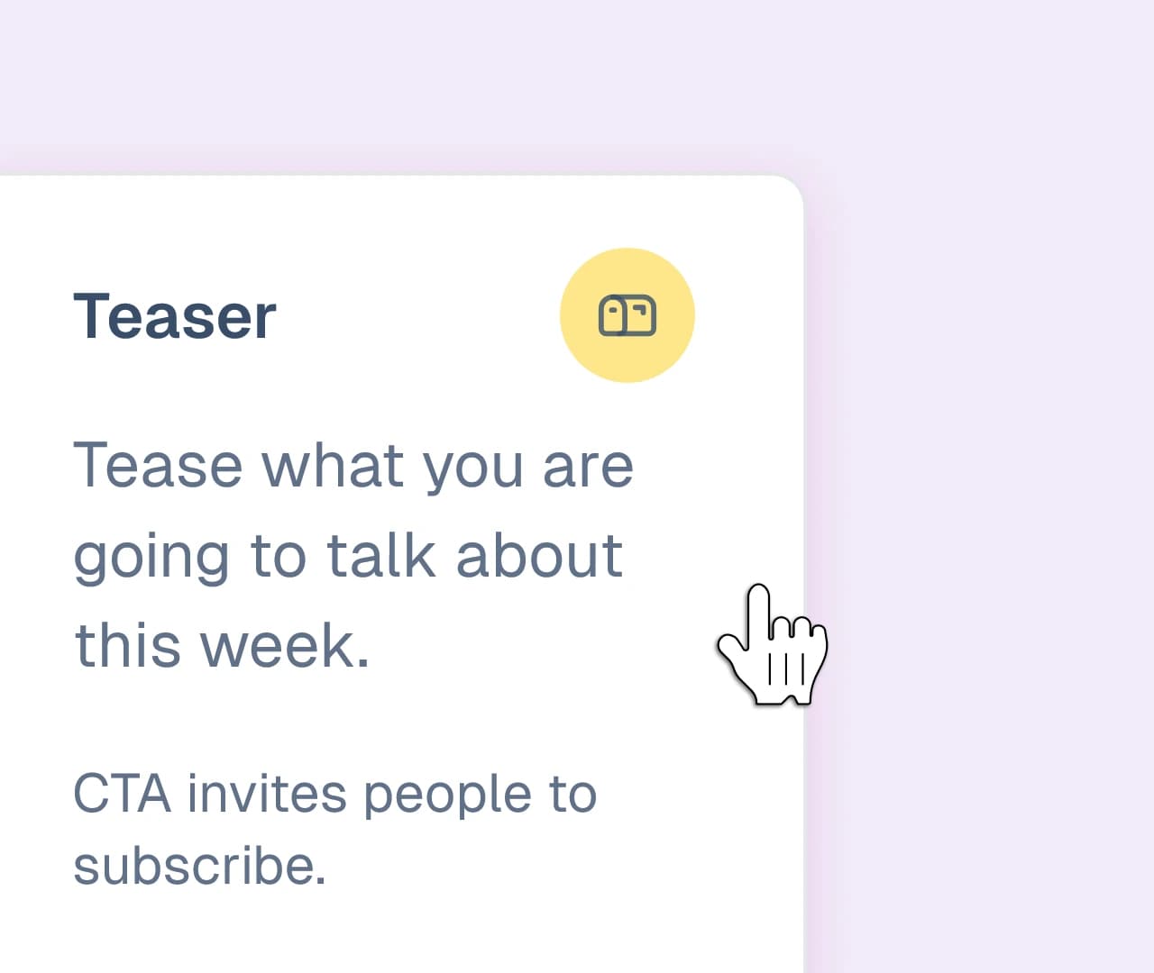Click the word 'CTA' in the description
This screenshot has width=1154, height=973.
[x=122, y=795]
